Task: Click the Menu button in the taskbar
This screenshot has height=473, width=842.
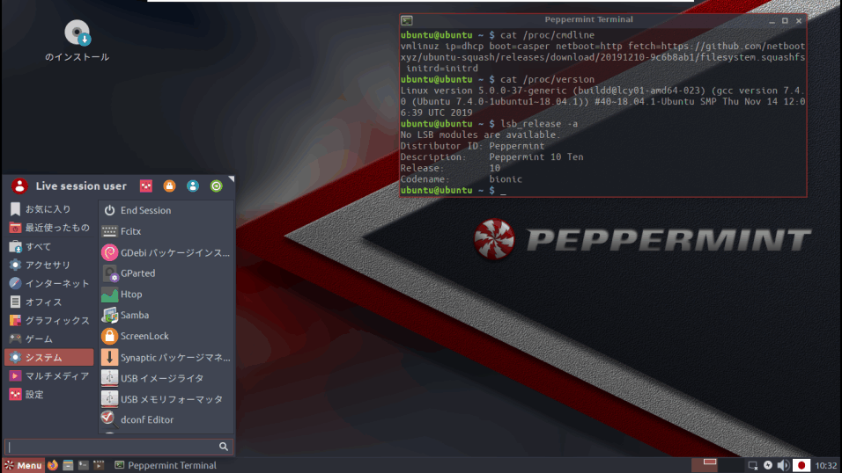Action: click(x=23, y=465)
